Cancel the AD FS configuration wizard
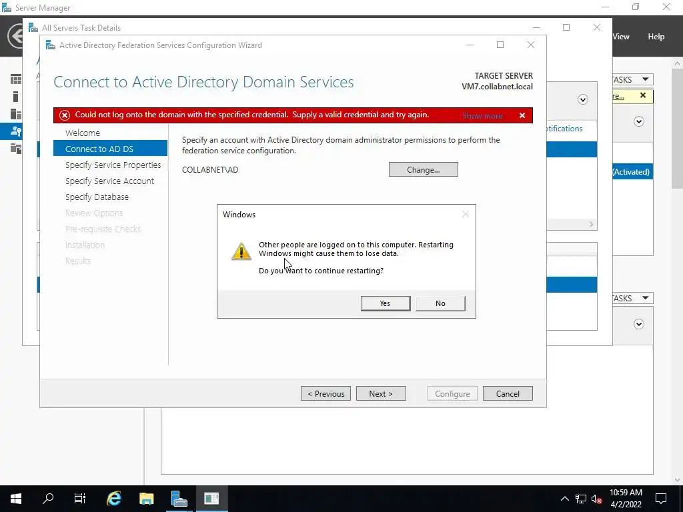Screen dimensions: 683x512 coord(508,393)
